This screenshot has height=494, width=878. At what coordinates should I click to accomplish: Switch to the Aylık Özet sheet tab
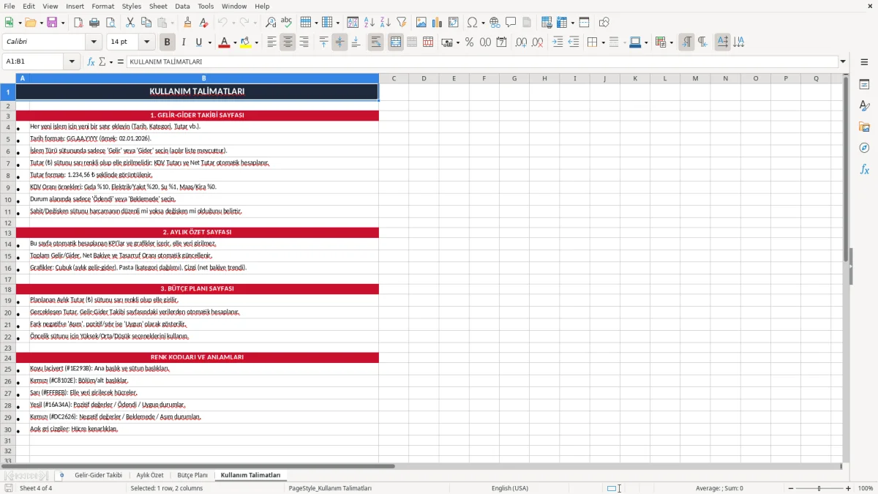click(150, 475)
